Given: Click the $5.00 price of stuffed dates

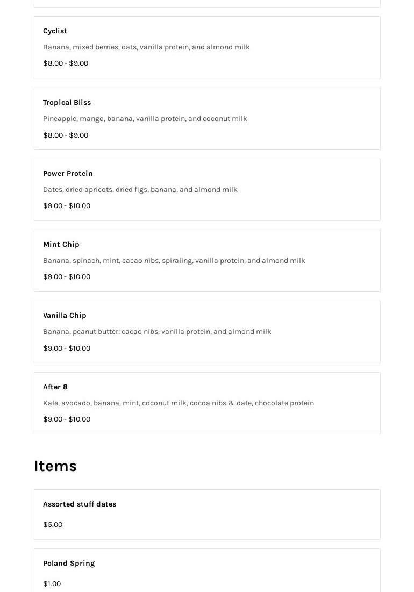Looking at the screenshot, I should [53, 525].
